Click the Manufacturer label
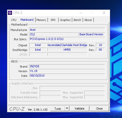This screenshot has height=118, width=122. tap(19, 30)
